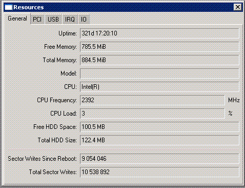The width and height of the screenshot is (245, 188).
Task: Click the 'Resources' title text
Action: point(29,7)
